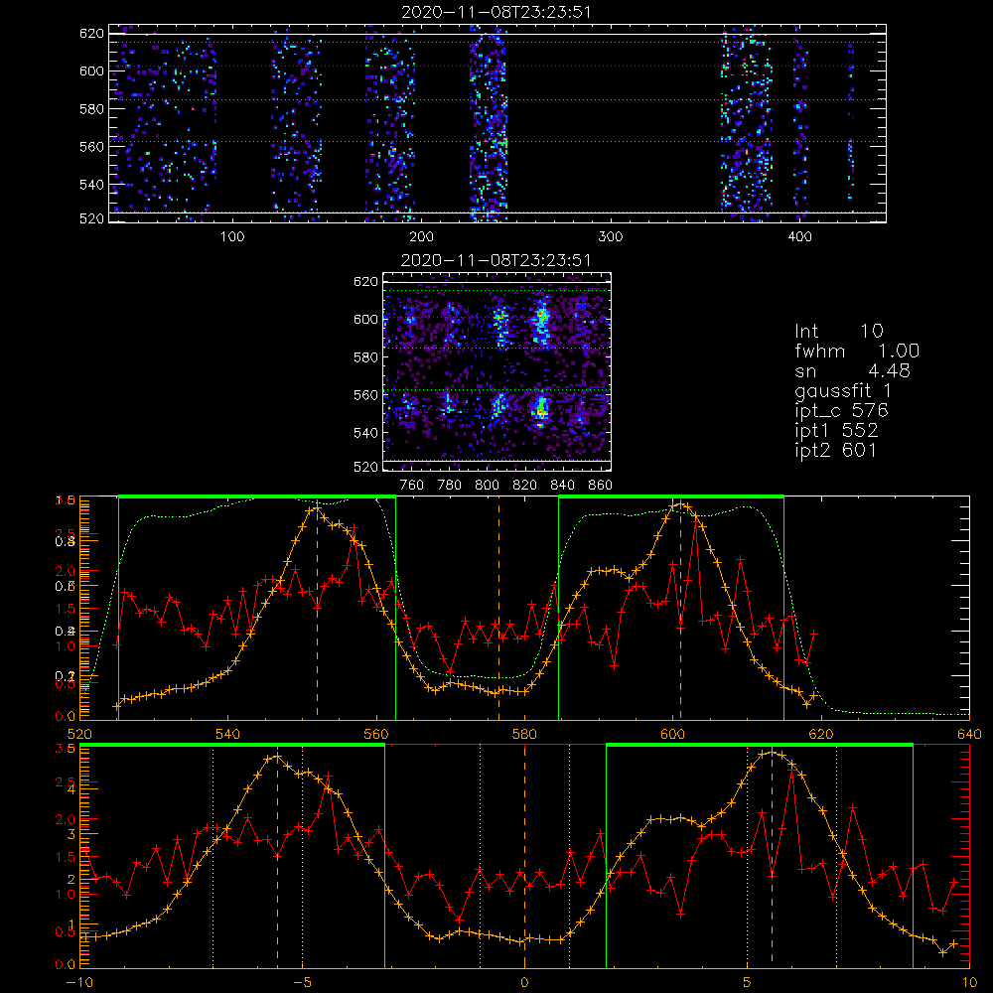Click x-axis tick label 100 on top plot

pyautogui.click(x=232, y=237)
